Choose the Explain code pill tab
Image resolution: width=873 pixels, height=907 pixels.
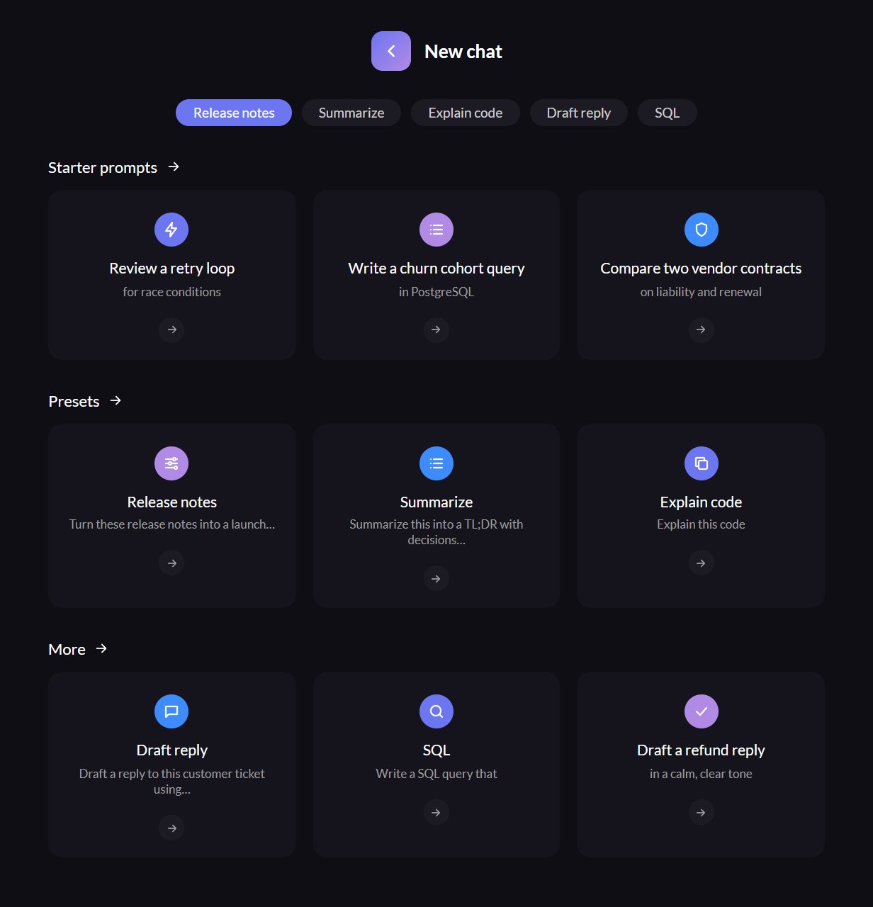[466, 113]
